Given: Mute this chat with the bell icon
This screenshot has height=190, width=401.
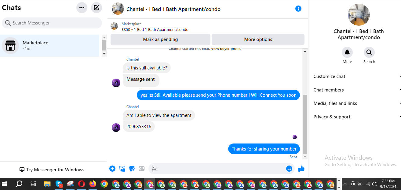Looking at the screenshot, I should coord(347,52).
